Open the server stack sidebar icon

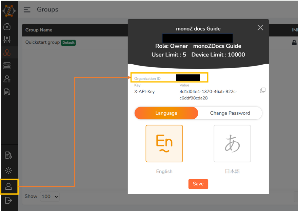tap(7, 66)
